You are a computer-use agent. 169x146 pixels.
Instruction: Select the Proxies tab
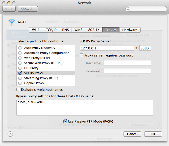pyautogui.click(x=111, y=30)
